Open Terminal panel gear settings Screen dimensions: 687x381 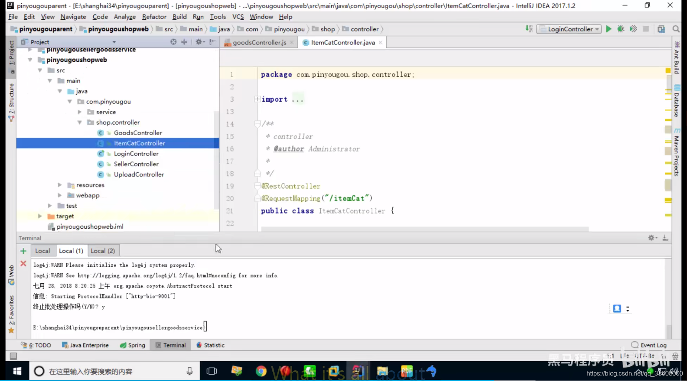[652, 238]
